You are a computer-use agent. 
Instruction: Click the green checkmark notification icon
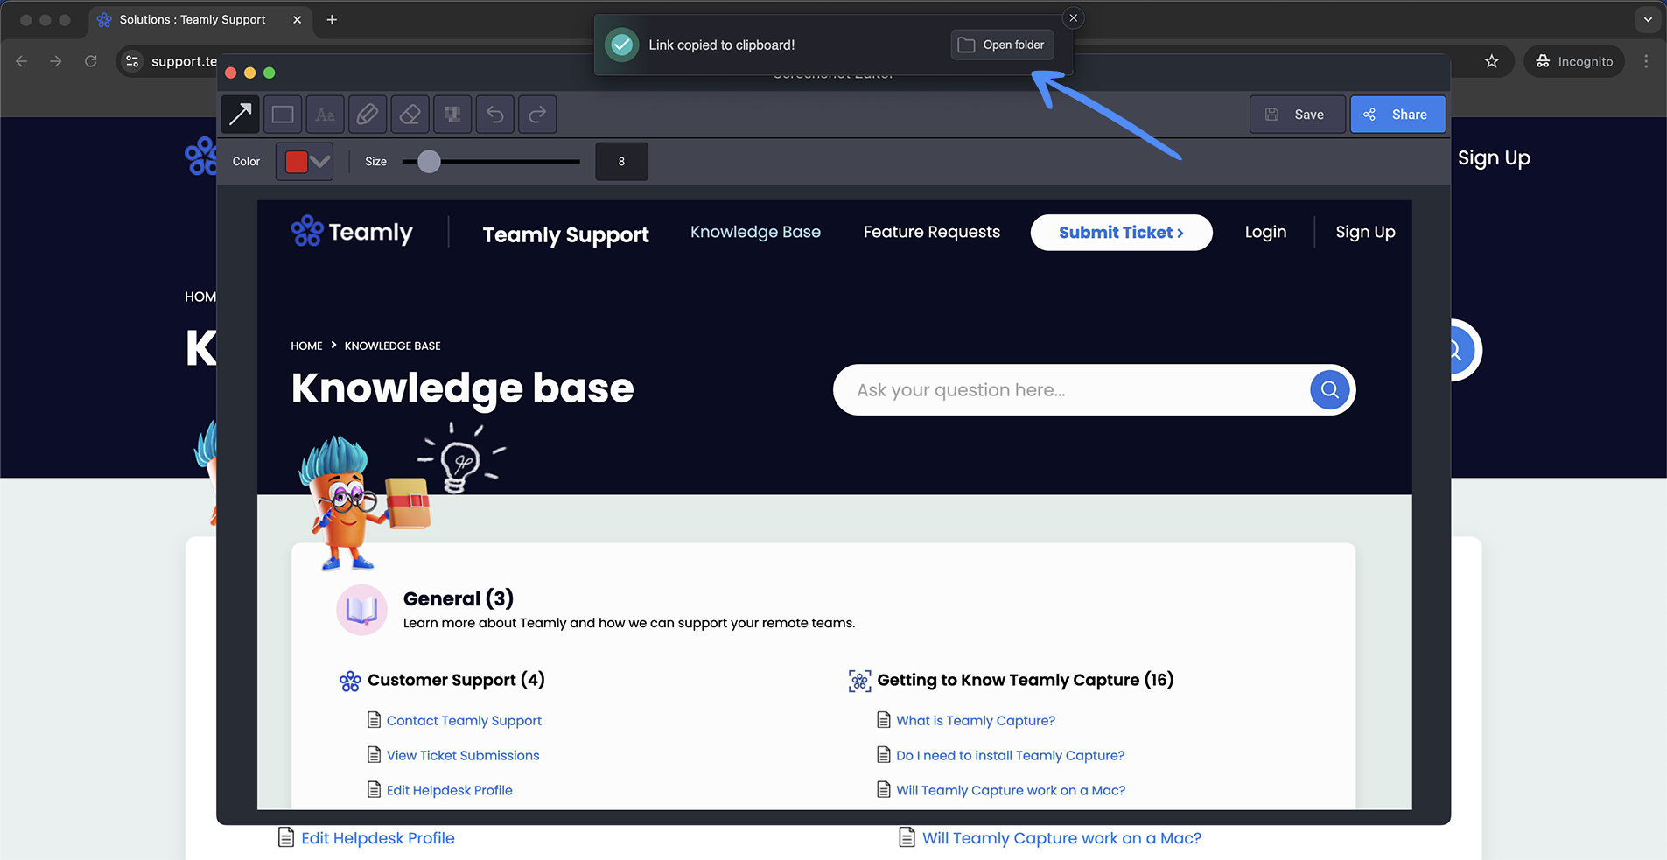[622, 45]
